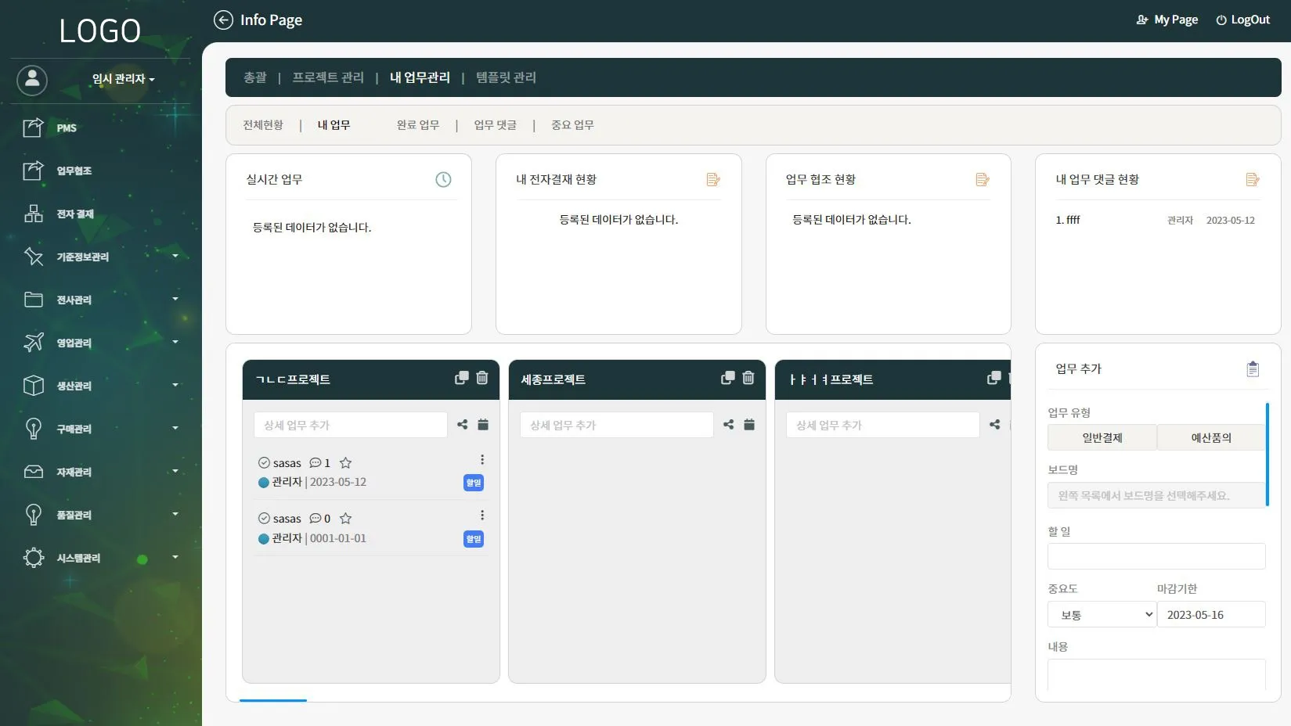Star the sasas task dated 2023-05-12
The height and width of the screenshot is (726, 1291).
[345, 463]
